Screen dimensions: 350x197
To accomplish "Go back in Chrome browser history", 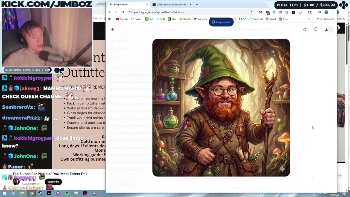I will point(110,12).
